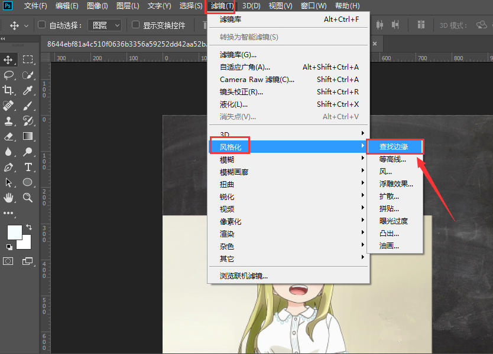The image size is (493, 354).
Task: Enable the 自动选择 checkbox
Action: [40, 25]
